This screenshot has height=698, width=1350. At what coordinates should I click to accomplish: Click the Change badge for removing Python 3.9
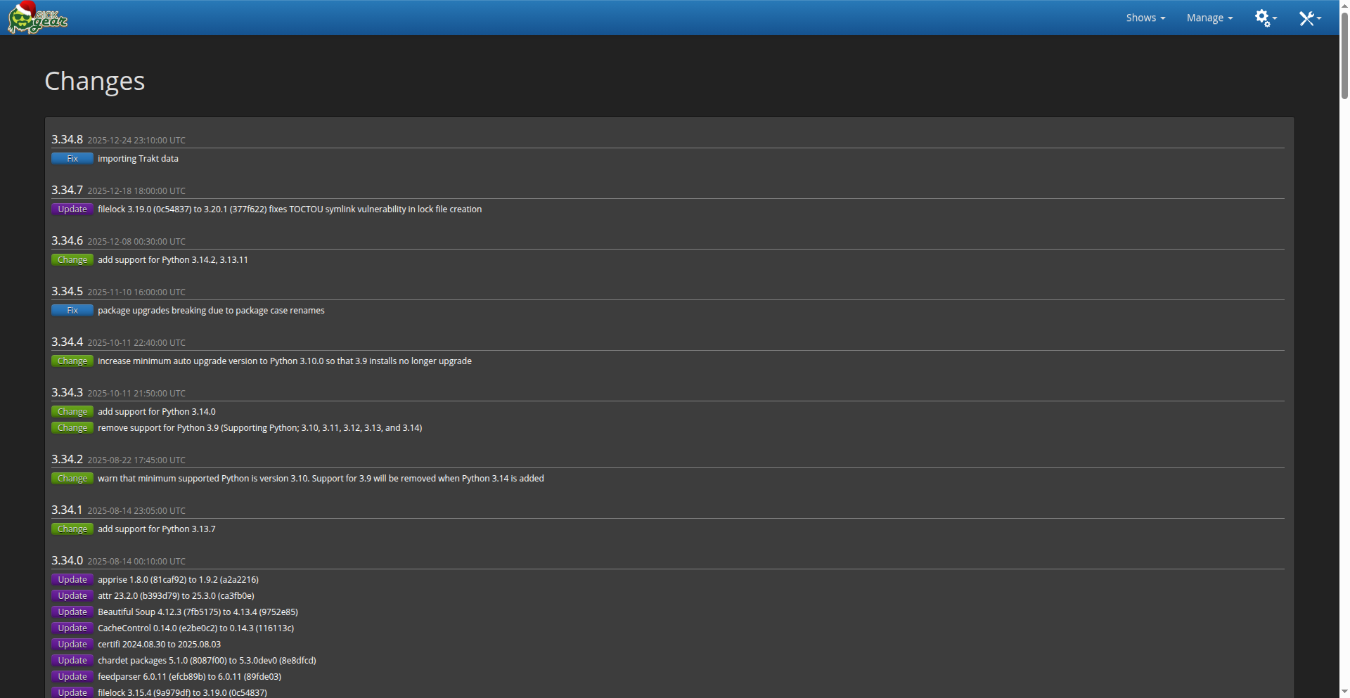72,428
